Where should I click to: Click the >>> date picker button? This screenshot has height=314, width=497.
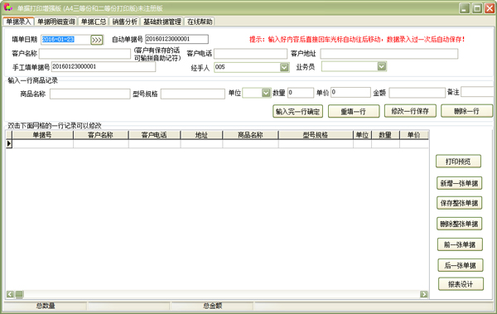(x=97, y=40)
